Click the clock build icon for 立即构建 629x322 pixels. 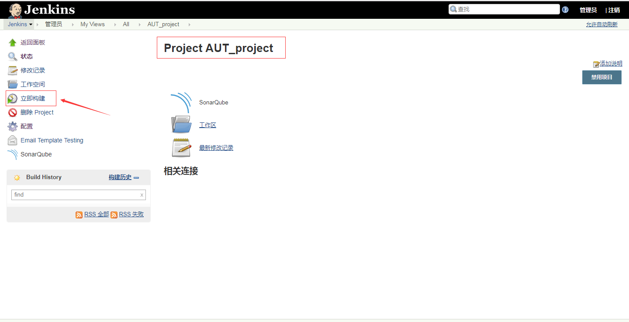click(13, 98)
